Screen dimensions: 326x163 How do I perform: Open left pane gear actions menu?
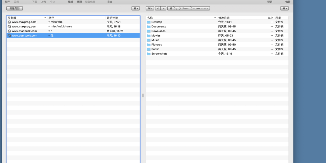click(x=136, y=9)
